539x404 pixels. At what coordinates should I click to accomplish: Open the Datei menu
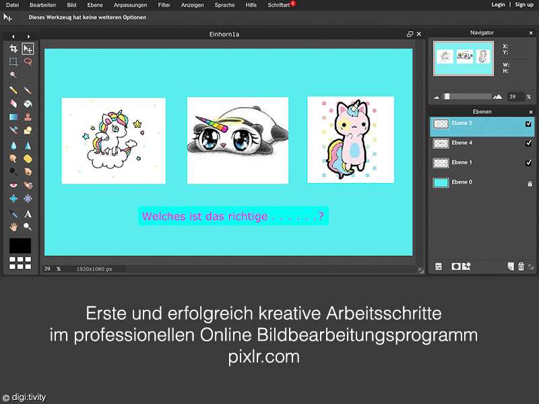12,5
